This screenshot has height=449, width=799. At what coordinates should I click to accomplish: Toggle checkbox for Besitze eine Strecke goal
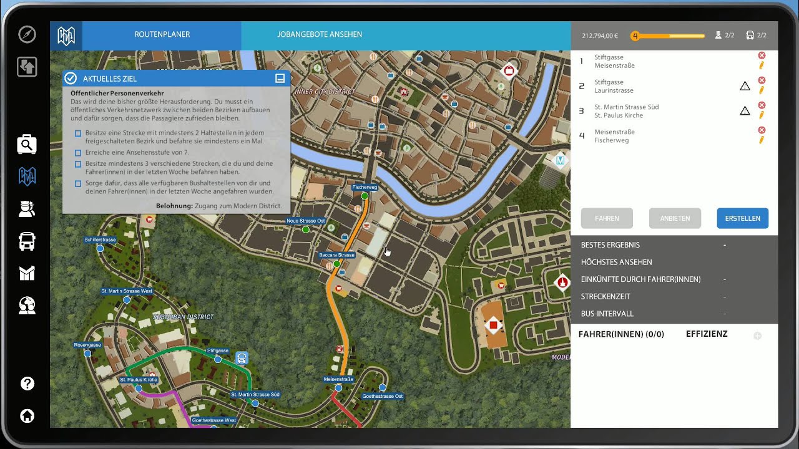click(78, 133)
